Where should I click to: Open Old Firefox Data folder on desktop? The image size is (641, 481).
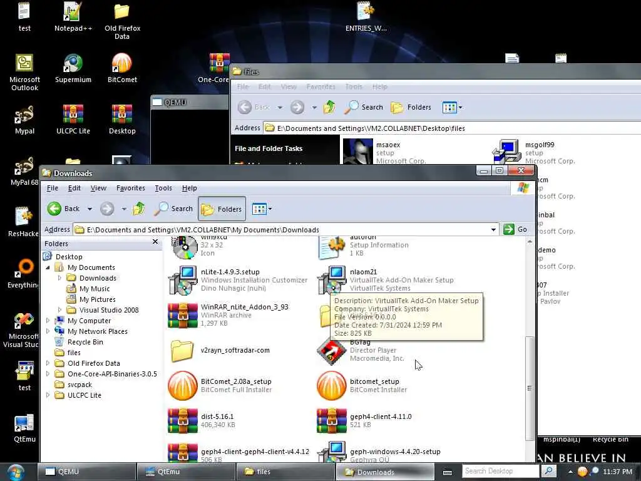(x=122, y=21)
